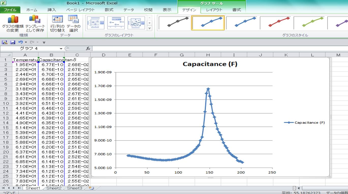The height and width of the screenshot is (194, 348).
Task: Click the Capacitance header cell B1
Action: [x=51, y=60]
